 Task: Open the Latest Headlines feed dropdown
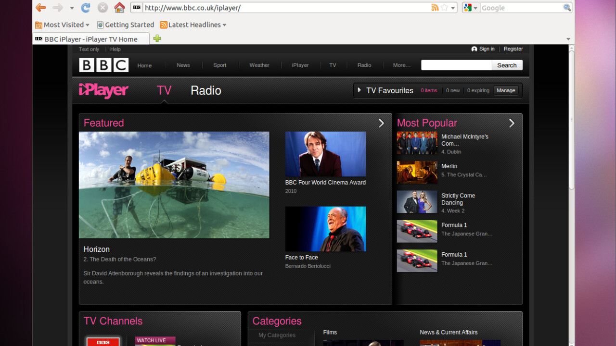193,25
